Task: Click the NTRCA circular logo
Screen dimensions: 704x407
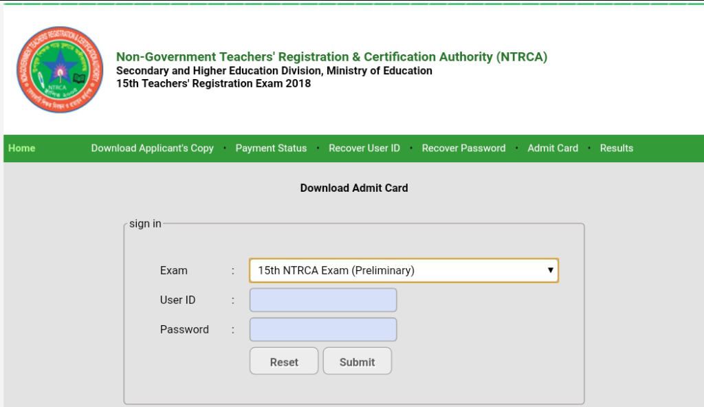Action: tap(60, 70)
